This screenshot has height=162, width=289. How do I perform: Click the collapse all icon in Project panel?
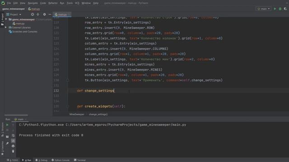(x=38, y=14)
